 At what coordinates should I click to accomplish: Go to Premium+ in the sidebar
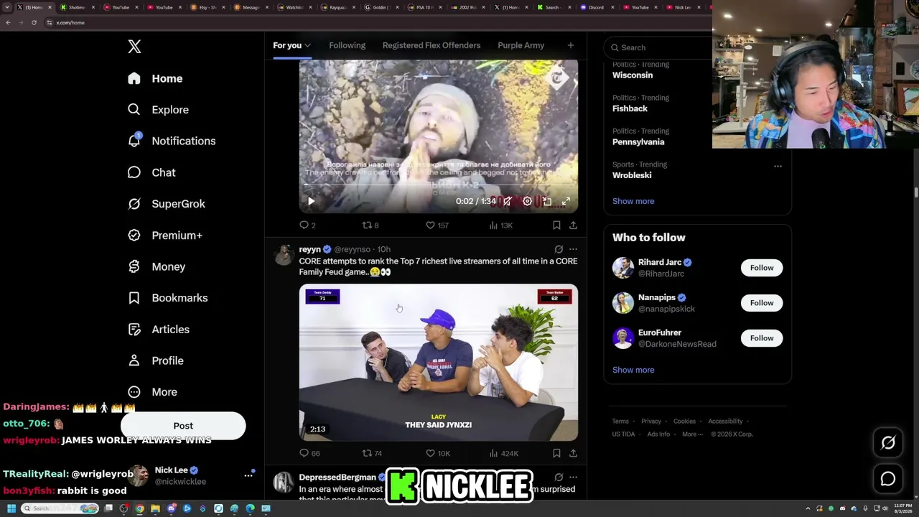(x=165, y=236)
